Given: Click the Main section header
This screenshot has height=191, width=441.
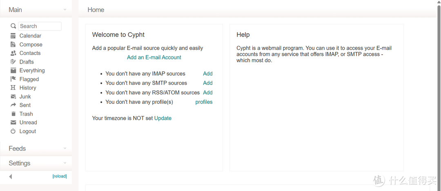Looking at the screenshot, I should click(x=36, y=9).
